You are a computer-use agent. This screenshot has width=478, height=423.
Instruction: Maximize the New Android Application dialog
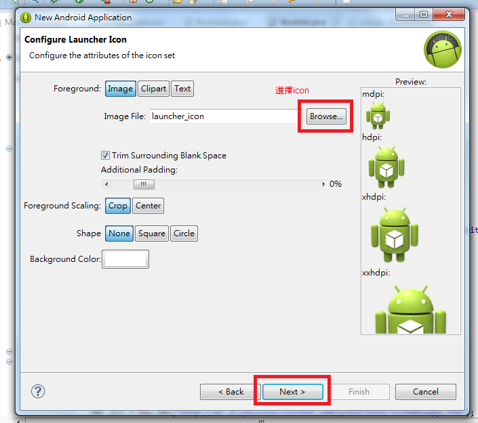[424, 15]
